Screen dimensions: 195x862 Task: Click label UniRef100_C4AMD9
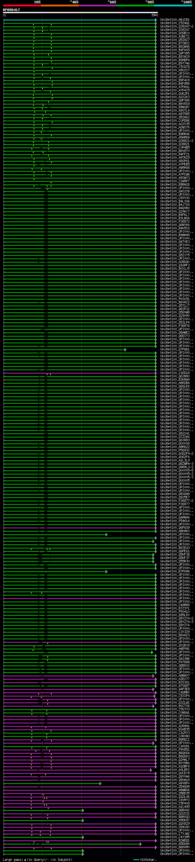tap(175, 605)
